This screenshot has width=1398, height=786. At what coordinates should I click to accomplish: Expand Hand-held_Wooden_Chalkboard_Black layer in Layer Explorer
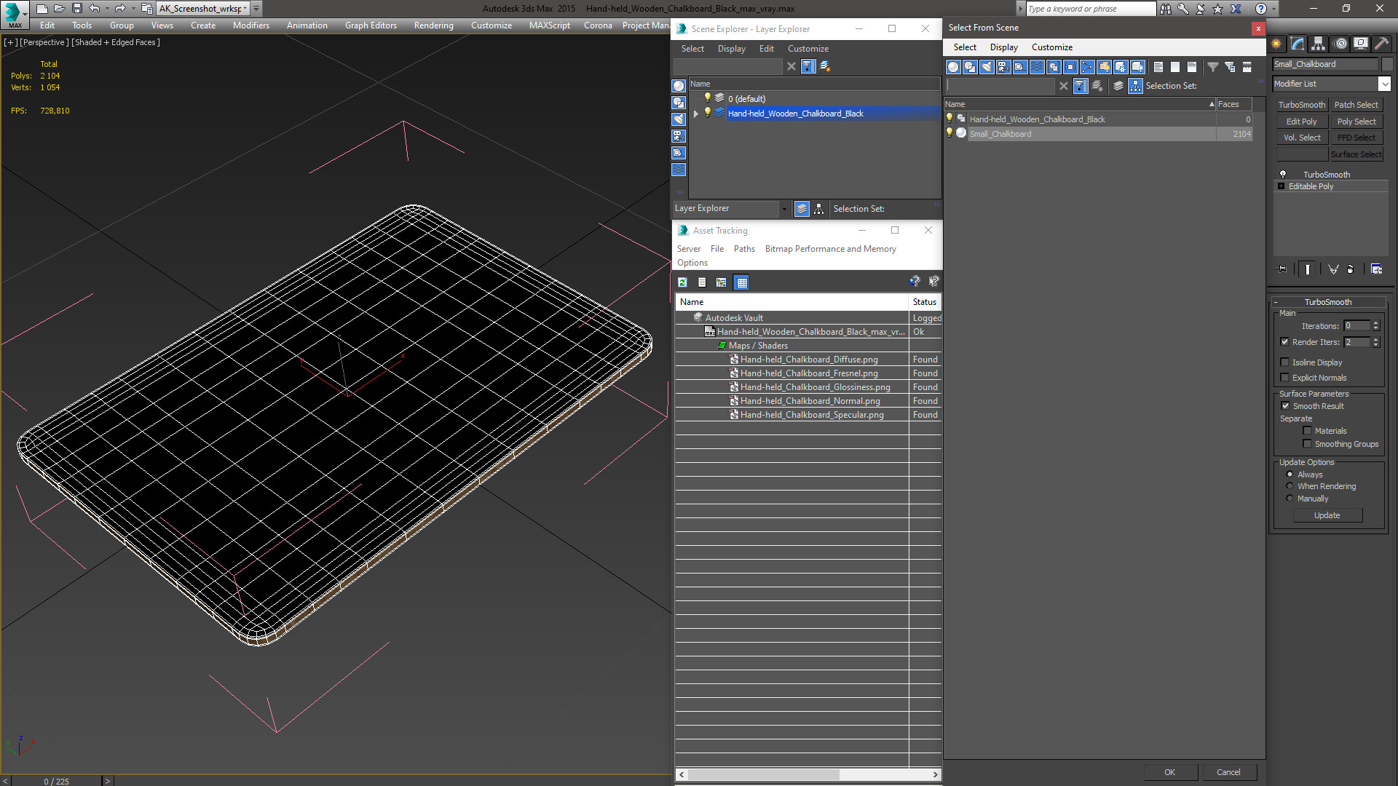pos(696,114)
